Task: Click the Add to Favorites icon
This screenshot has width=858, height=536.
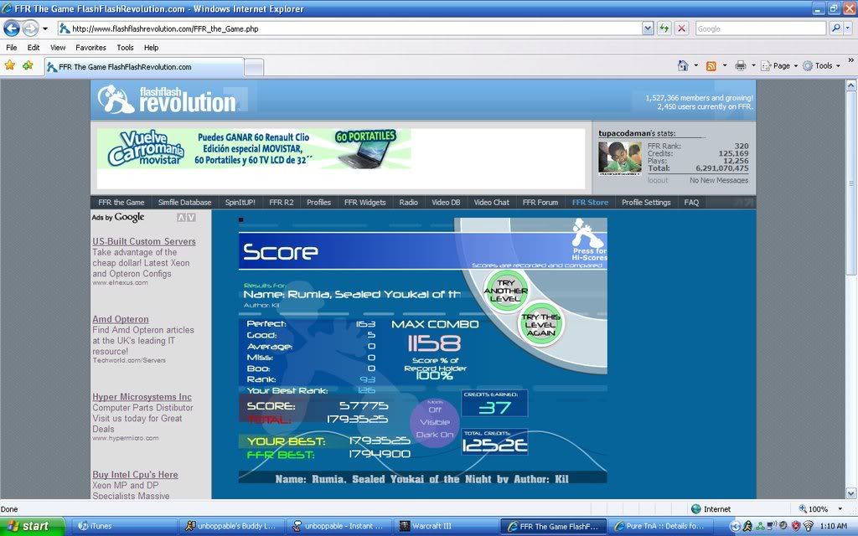Action: coord(28,65)
